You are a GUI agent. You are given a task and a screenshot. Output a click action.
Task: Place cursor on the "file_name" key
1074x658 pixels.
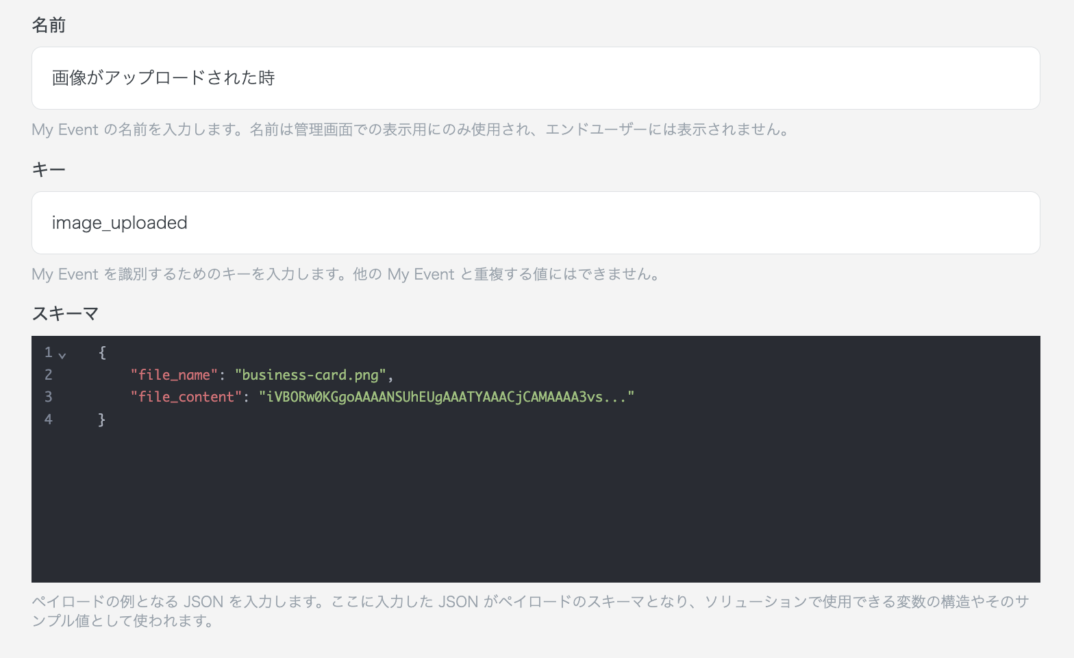tap(174, 375)
